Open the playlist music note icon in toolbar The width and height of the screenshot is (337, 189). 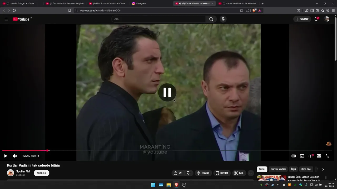coord(307,10)
